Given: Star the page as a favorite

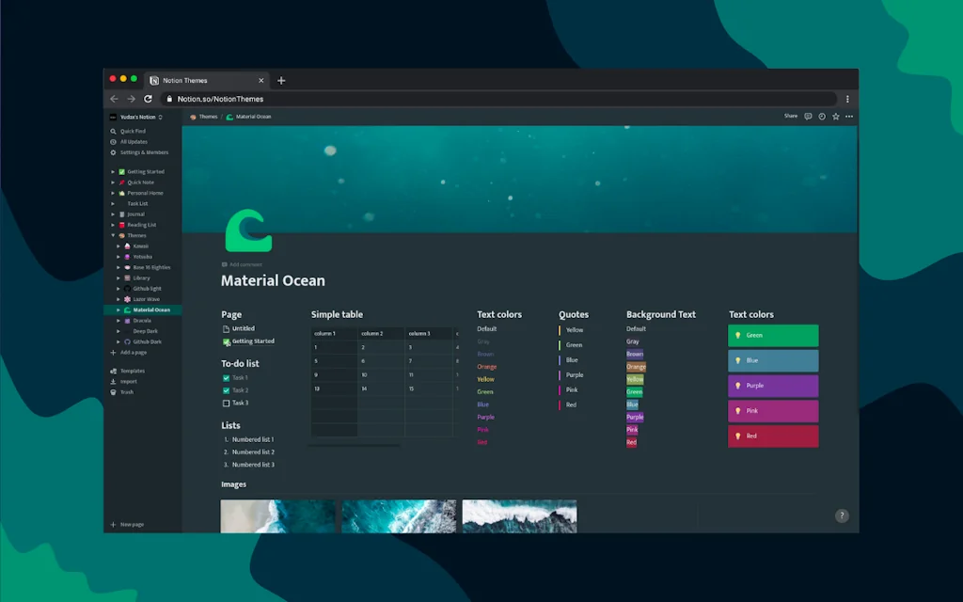Looking at the screenshot, I should tap(835, 116).
